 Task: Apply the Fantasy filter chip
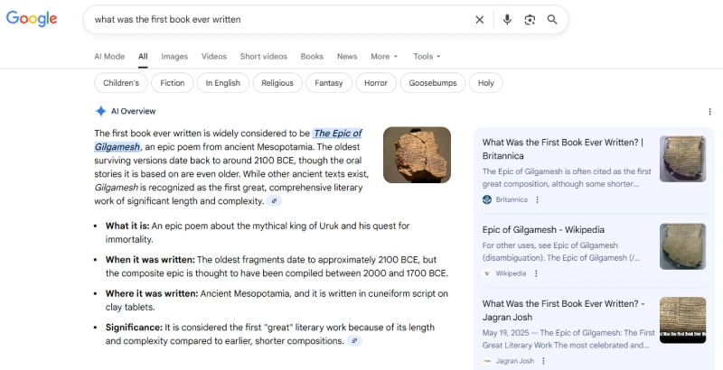[329, 83]
